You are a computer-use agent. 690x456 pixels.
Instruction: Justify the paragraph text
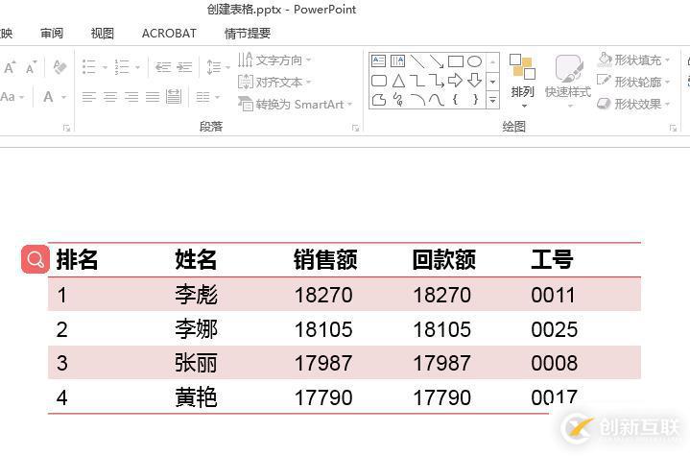[x=153, y=97]
